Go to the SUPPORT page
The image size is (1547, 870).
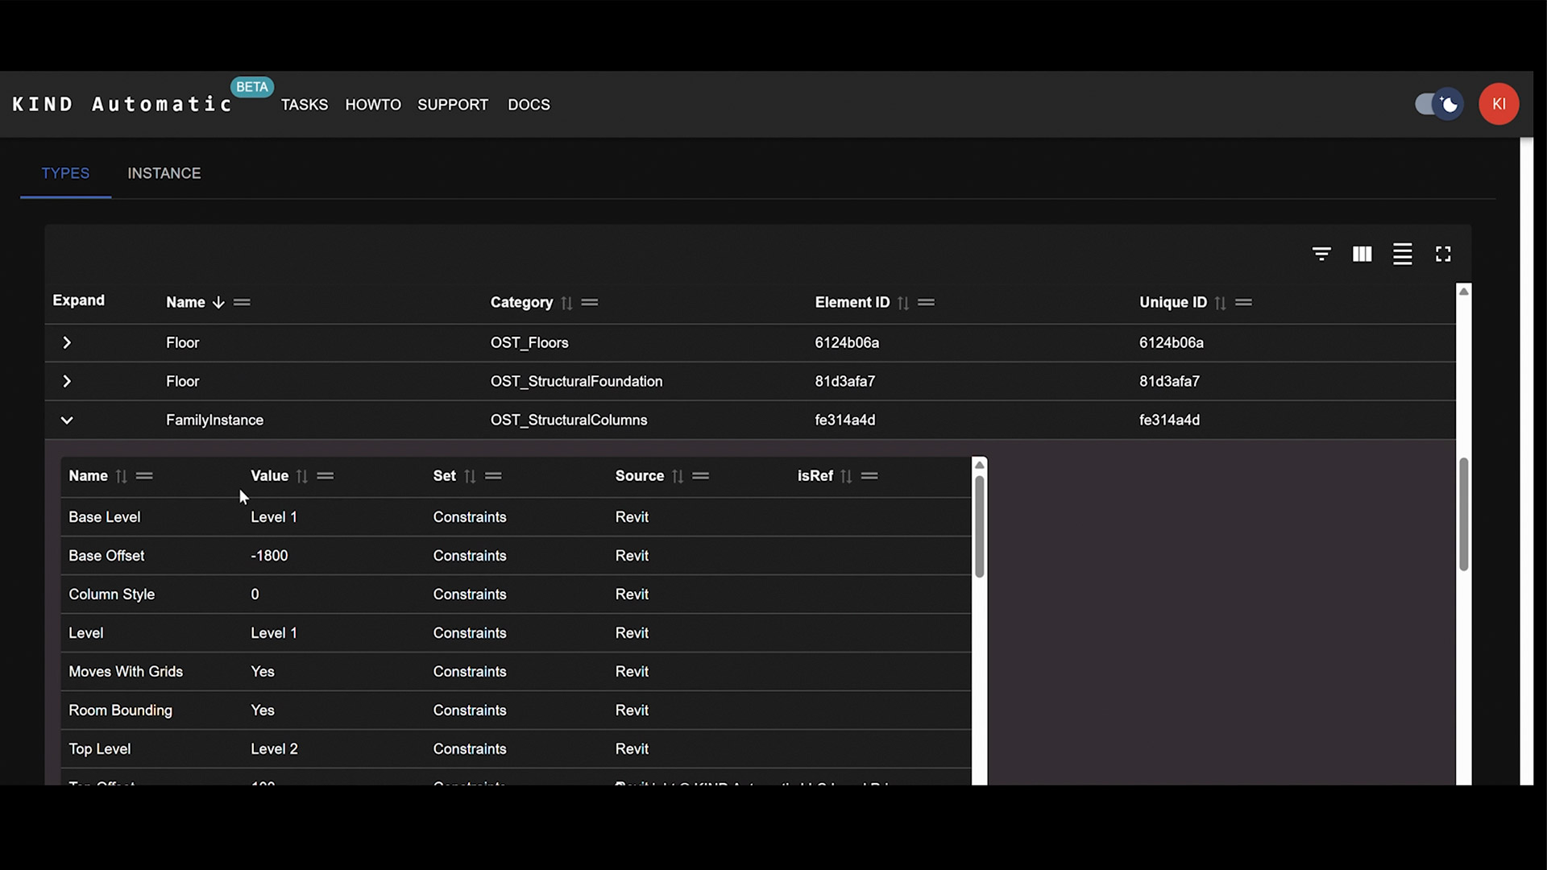point(452,105)
